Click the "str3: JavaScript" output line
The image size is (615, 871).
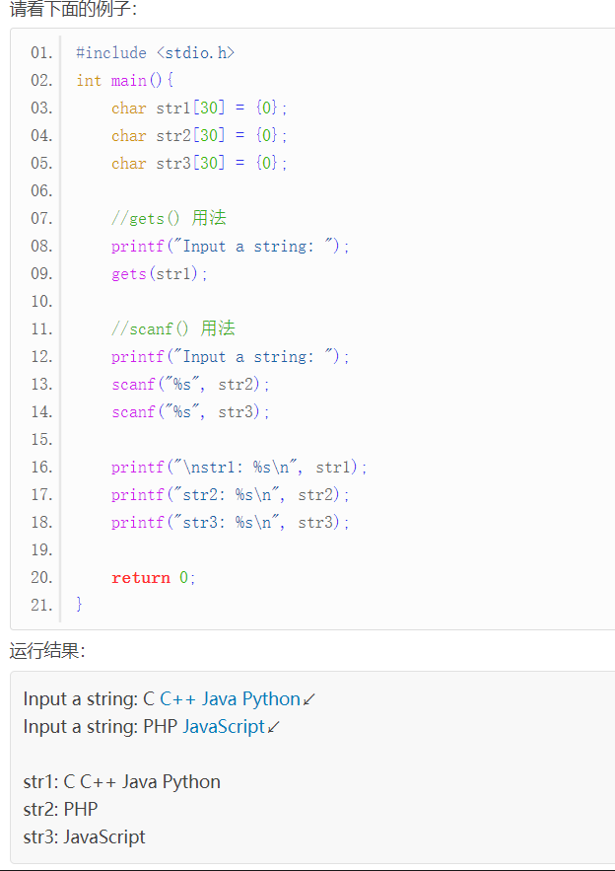pyautogui.click(x=84, y=837)
